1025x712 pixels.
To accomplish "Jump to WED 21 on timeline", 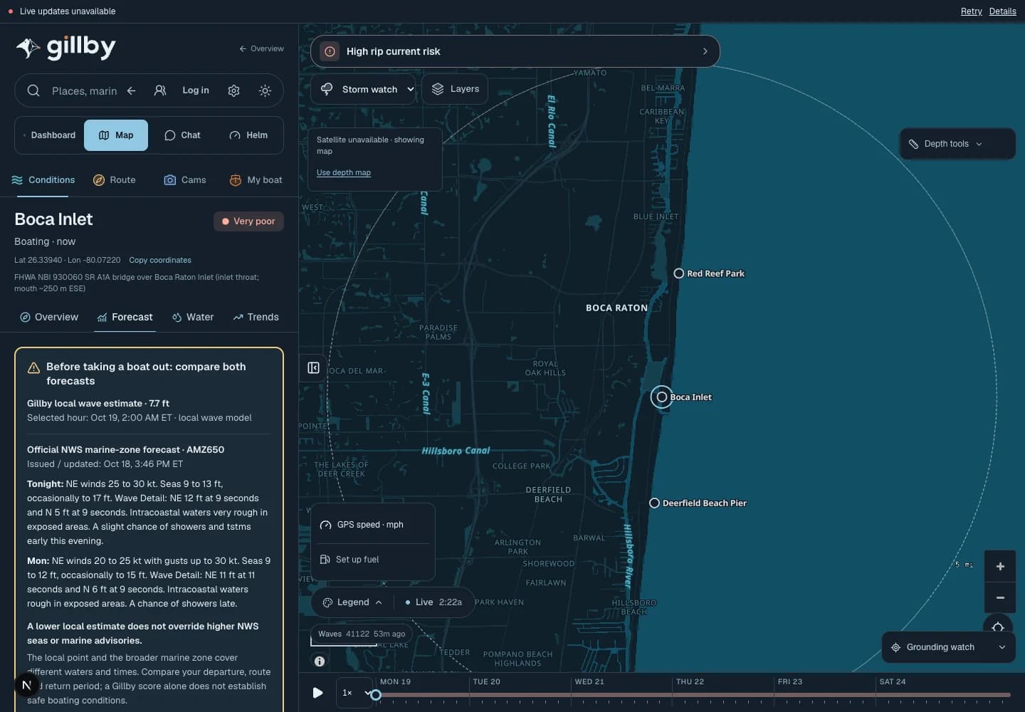I will pyautogui.click(x=589, y=682).
